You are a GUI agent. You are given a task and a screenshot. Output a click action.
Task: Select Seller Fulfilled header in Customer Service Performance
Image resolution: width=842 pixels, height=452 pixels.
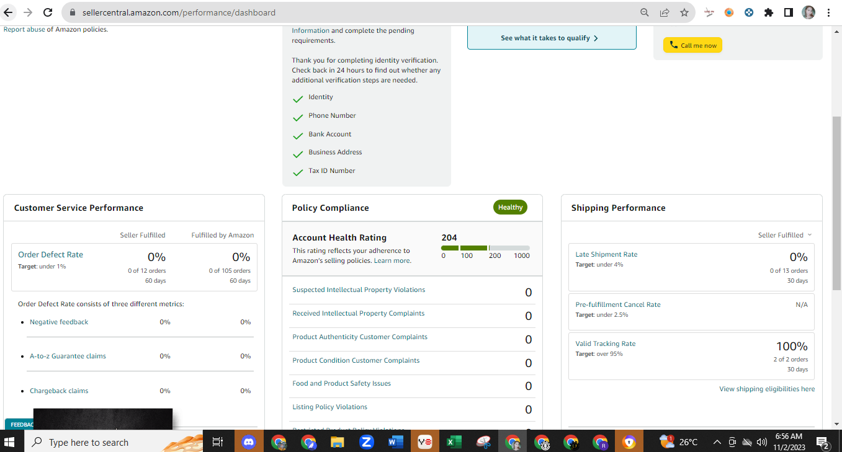143,235
